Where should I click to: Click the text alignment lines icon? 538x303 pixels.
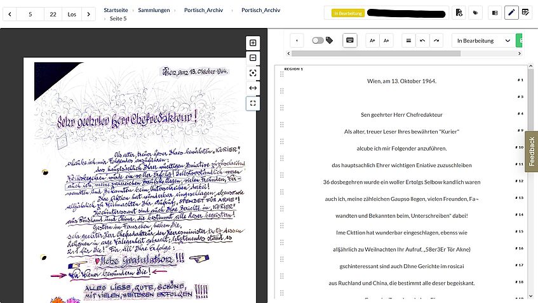pyautogui.click(x=408, y=41)
